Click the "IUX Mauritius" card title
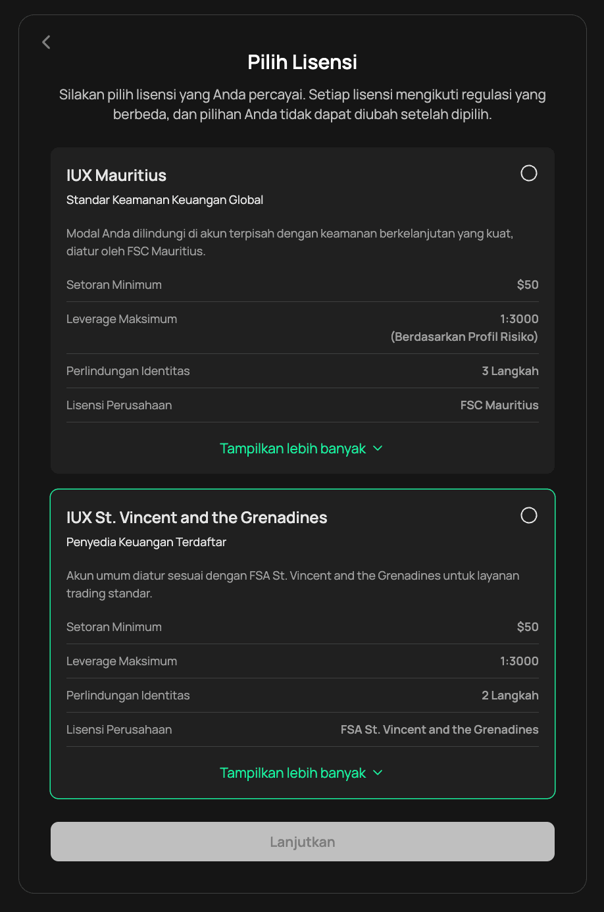Image resolution: width=604 pixels, height=912 pixels. (x=116, y=176)
